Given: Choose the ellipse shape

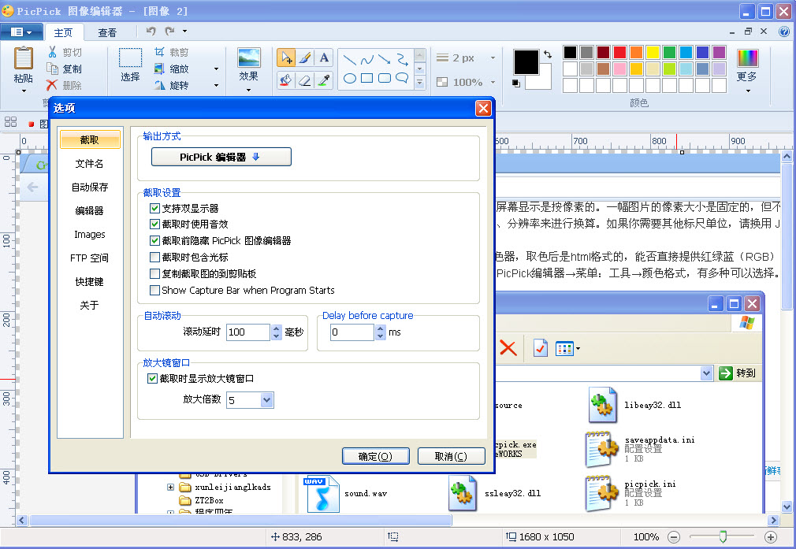Looking at the screenshot, I should pos(349,78).
